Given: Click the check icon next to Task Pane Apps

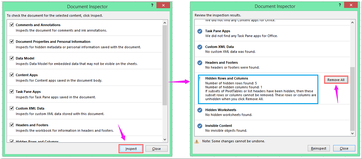Looking at the screenshot, I should [200, 31].
